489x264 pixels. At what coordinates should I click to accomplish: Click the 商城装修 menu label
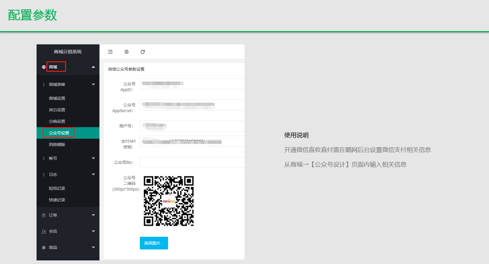coord(57,85)
